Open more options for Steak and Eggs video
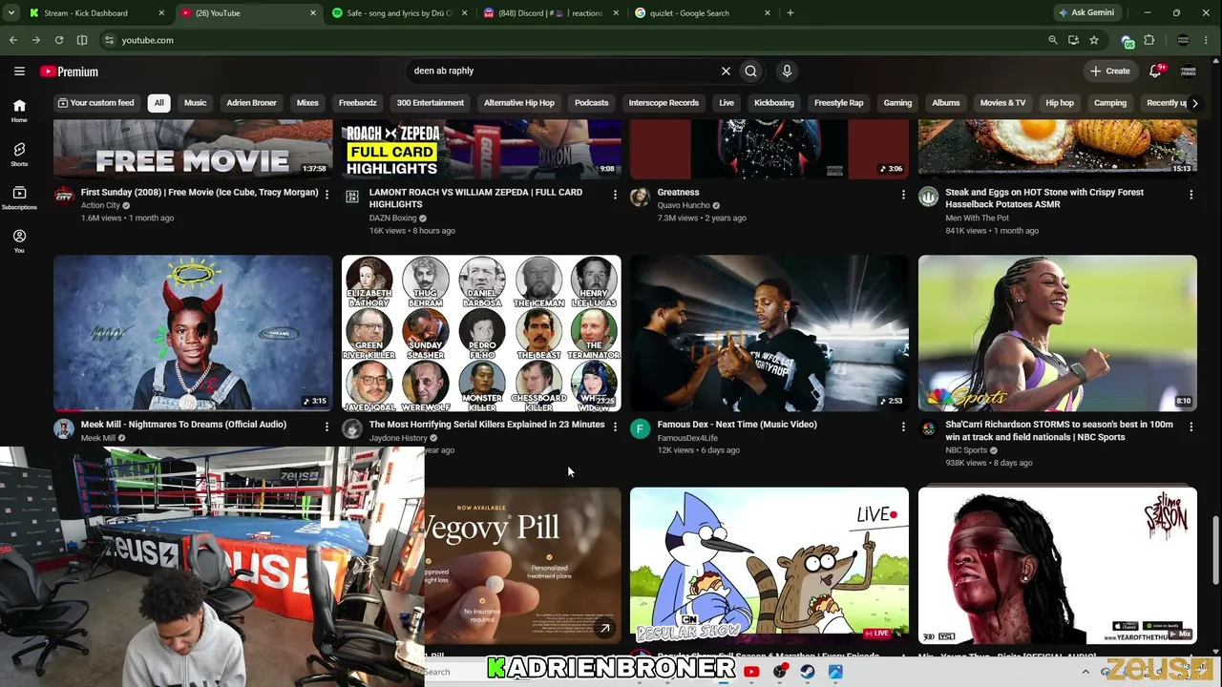Viewport: 1222px width, 687px height. [1191, 195]
